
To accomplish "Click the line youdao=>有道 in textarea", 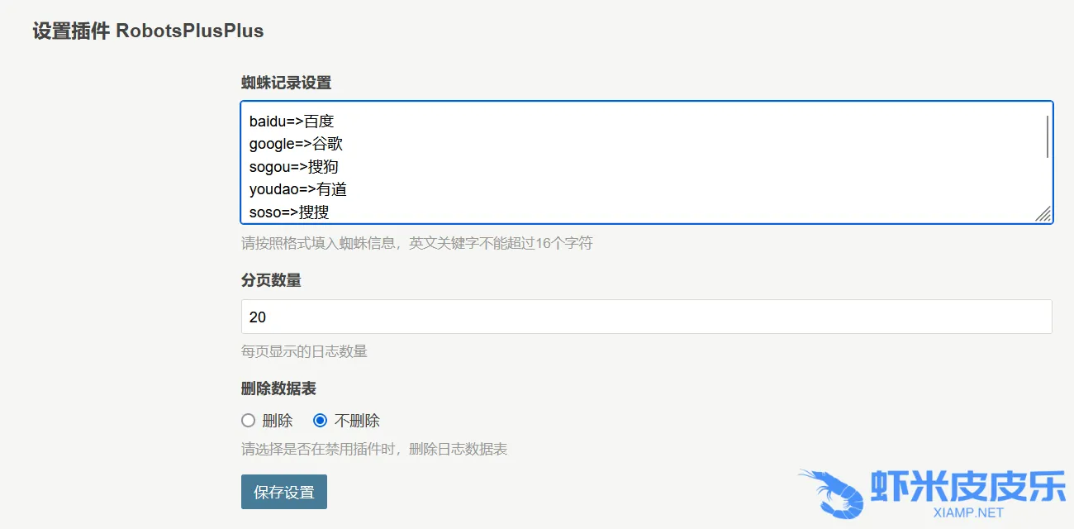I will [x=298, y=189].
